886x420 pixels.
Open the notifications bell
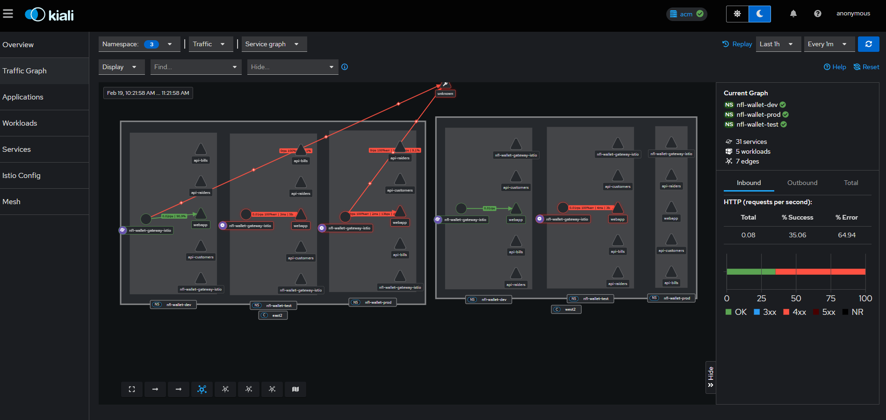click(793, 14)
